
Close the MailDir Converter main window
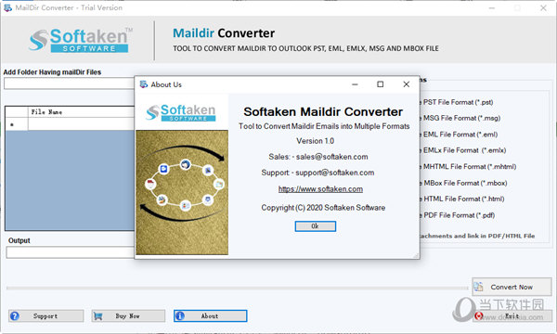[543, 7]
